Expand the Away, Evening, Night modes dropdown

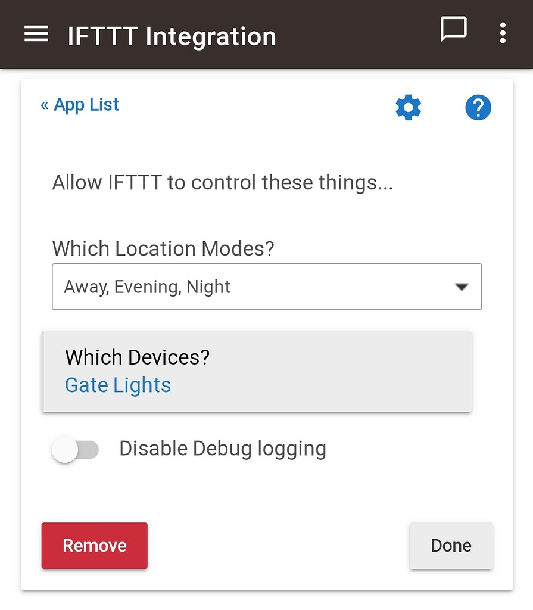point(267,287)
